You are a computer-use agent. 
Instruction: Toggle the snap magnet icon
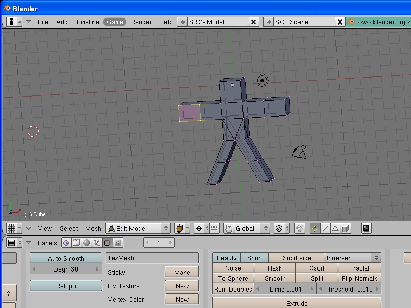[x=300, y=228]
